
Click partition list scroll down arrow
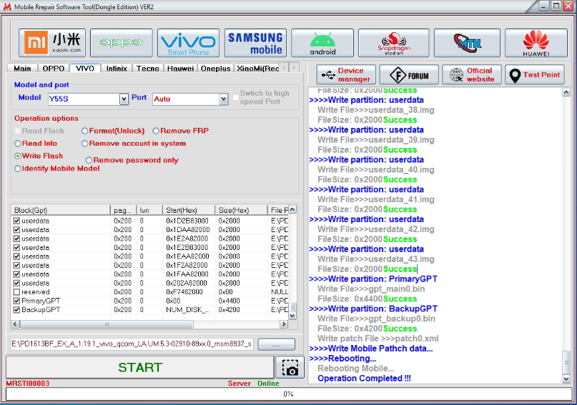pyautogui.click(x=292, y=316)
